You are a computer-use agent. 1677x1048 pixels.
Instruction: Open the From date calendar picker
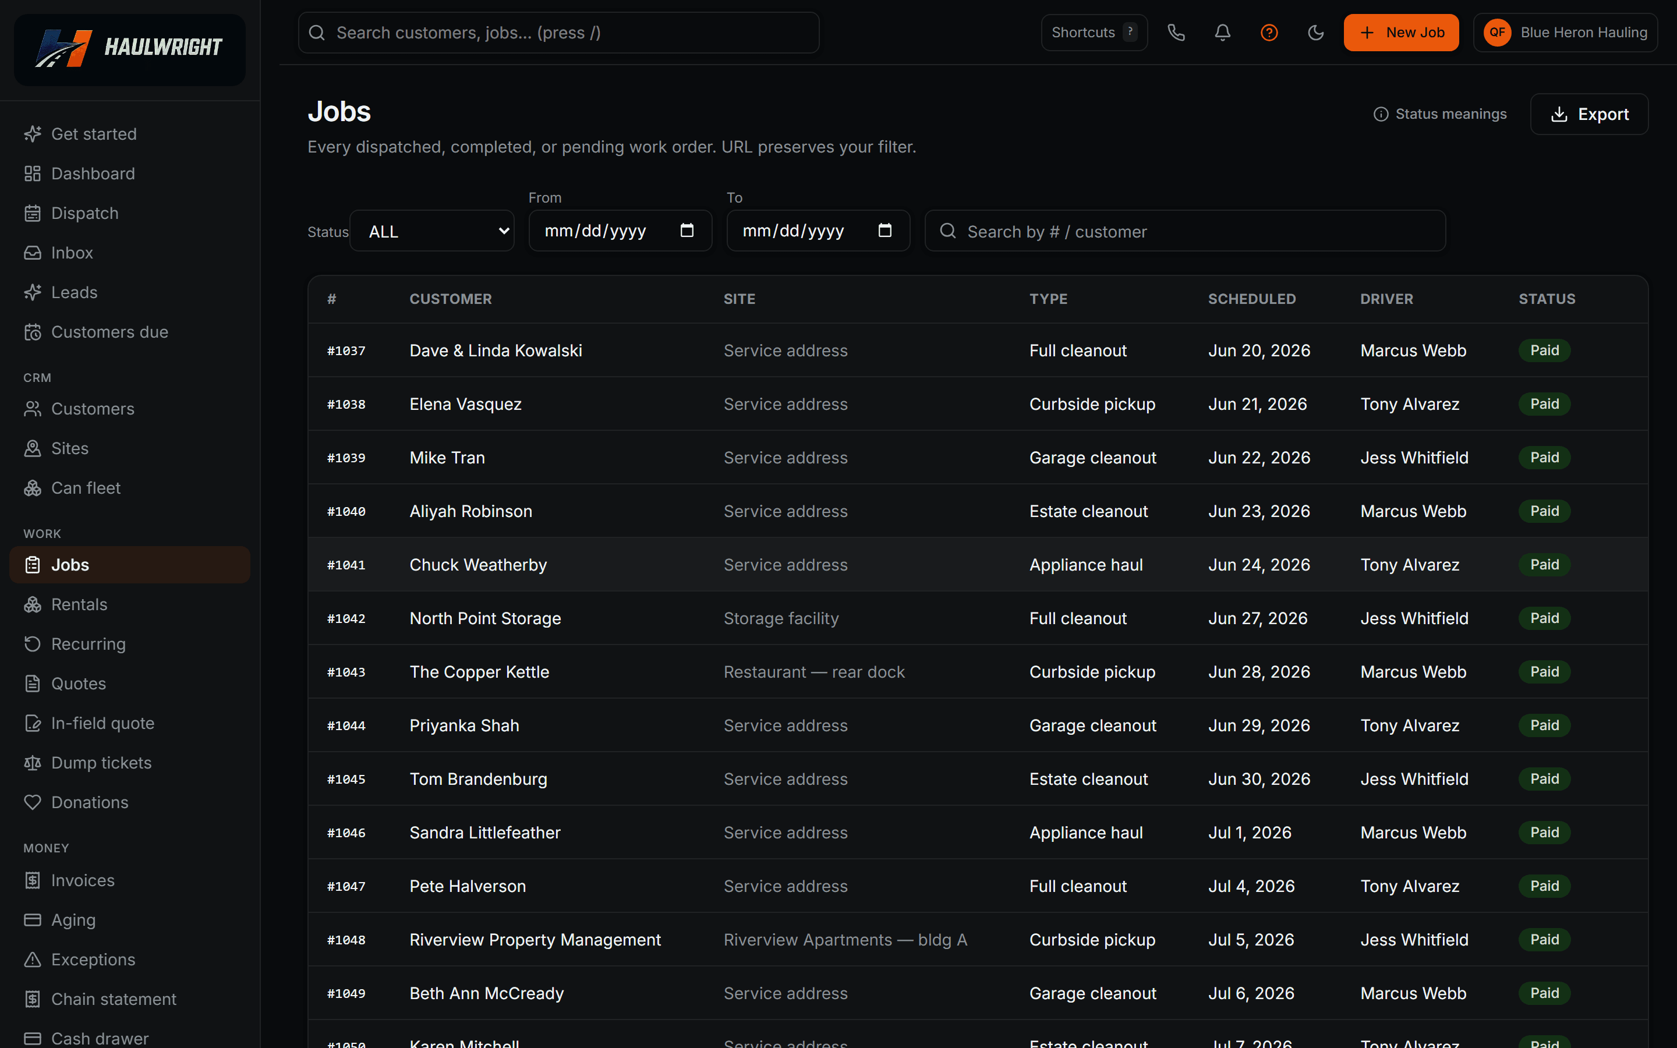click(687, 230)
